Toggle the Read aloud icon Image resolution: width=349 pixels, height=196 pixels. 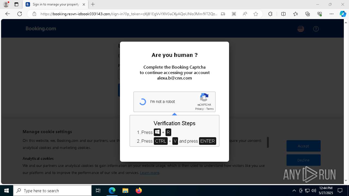(x=245, y=14)
